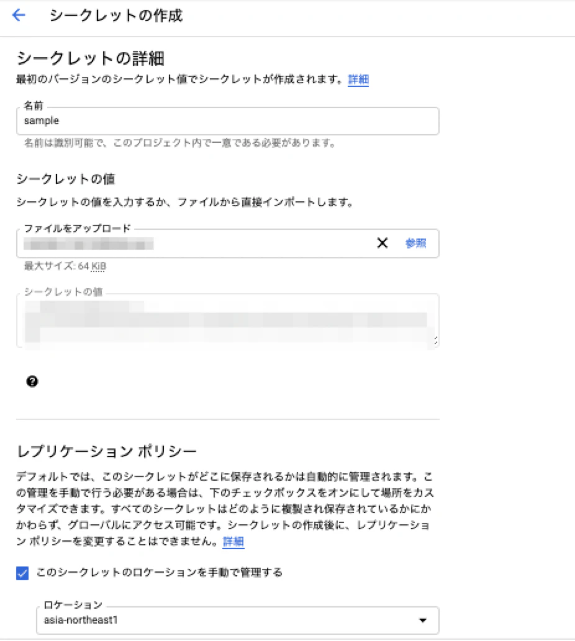Click the dropdown triangle in the ロケーション field
575x641 pixels.
tap(423, 620)
